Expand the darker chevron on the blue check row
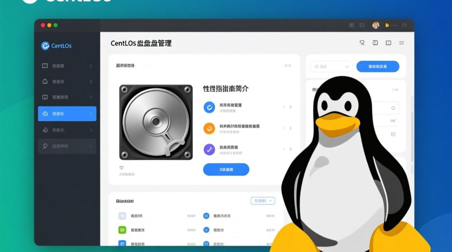This screenshot has height=252, width=452. [291, 107]
